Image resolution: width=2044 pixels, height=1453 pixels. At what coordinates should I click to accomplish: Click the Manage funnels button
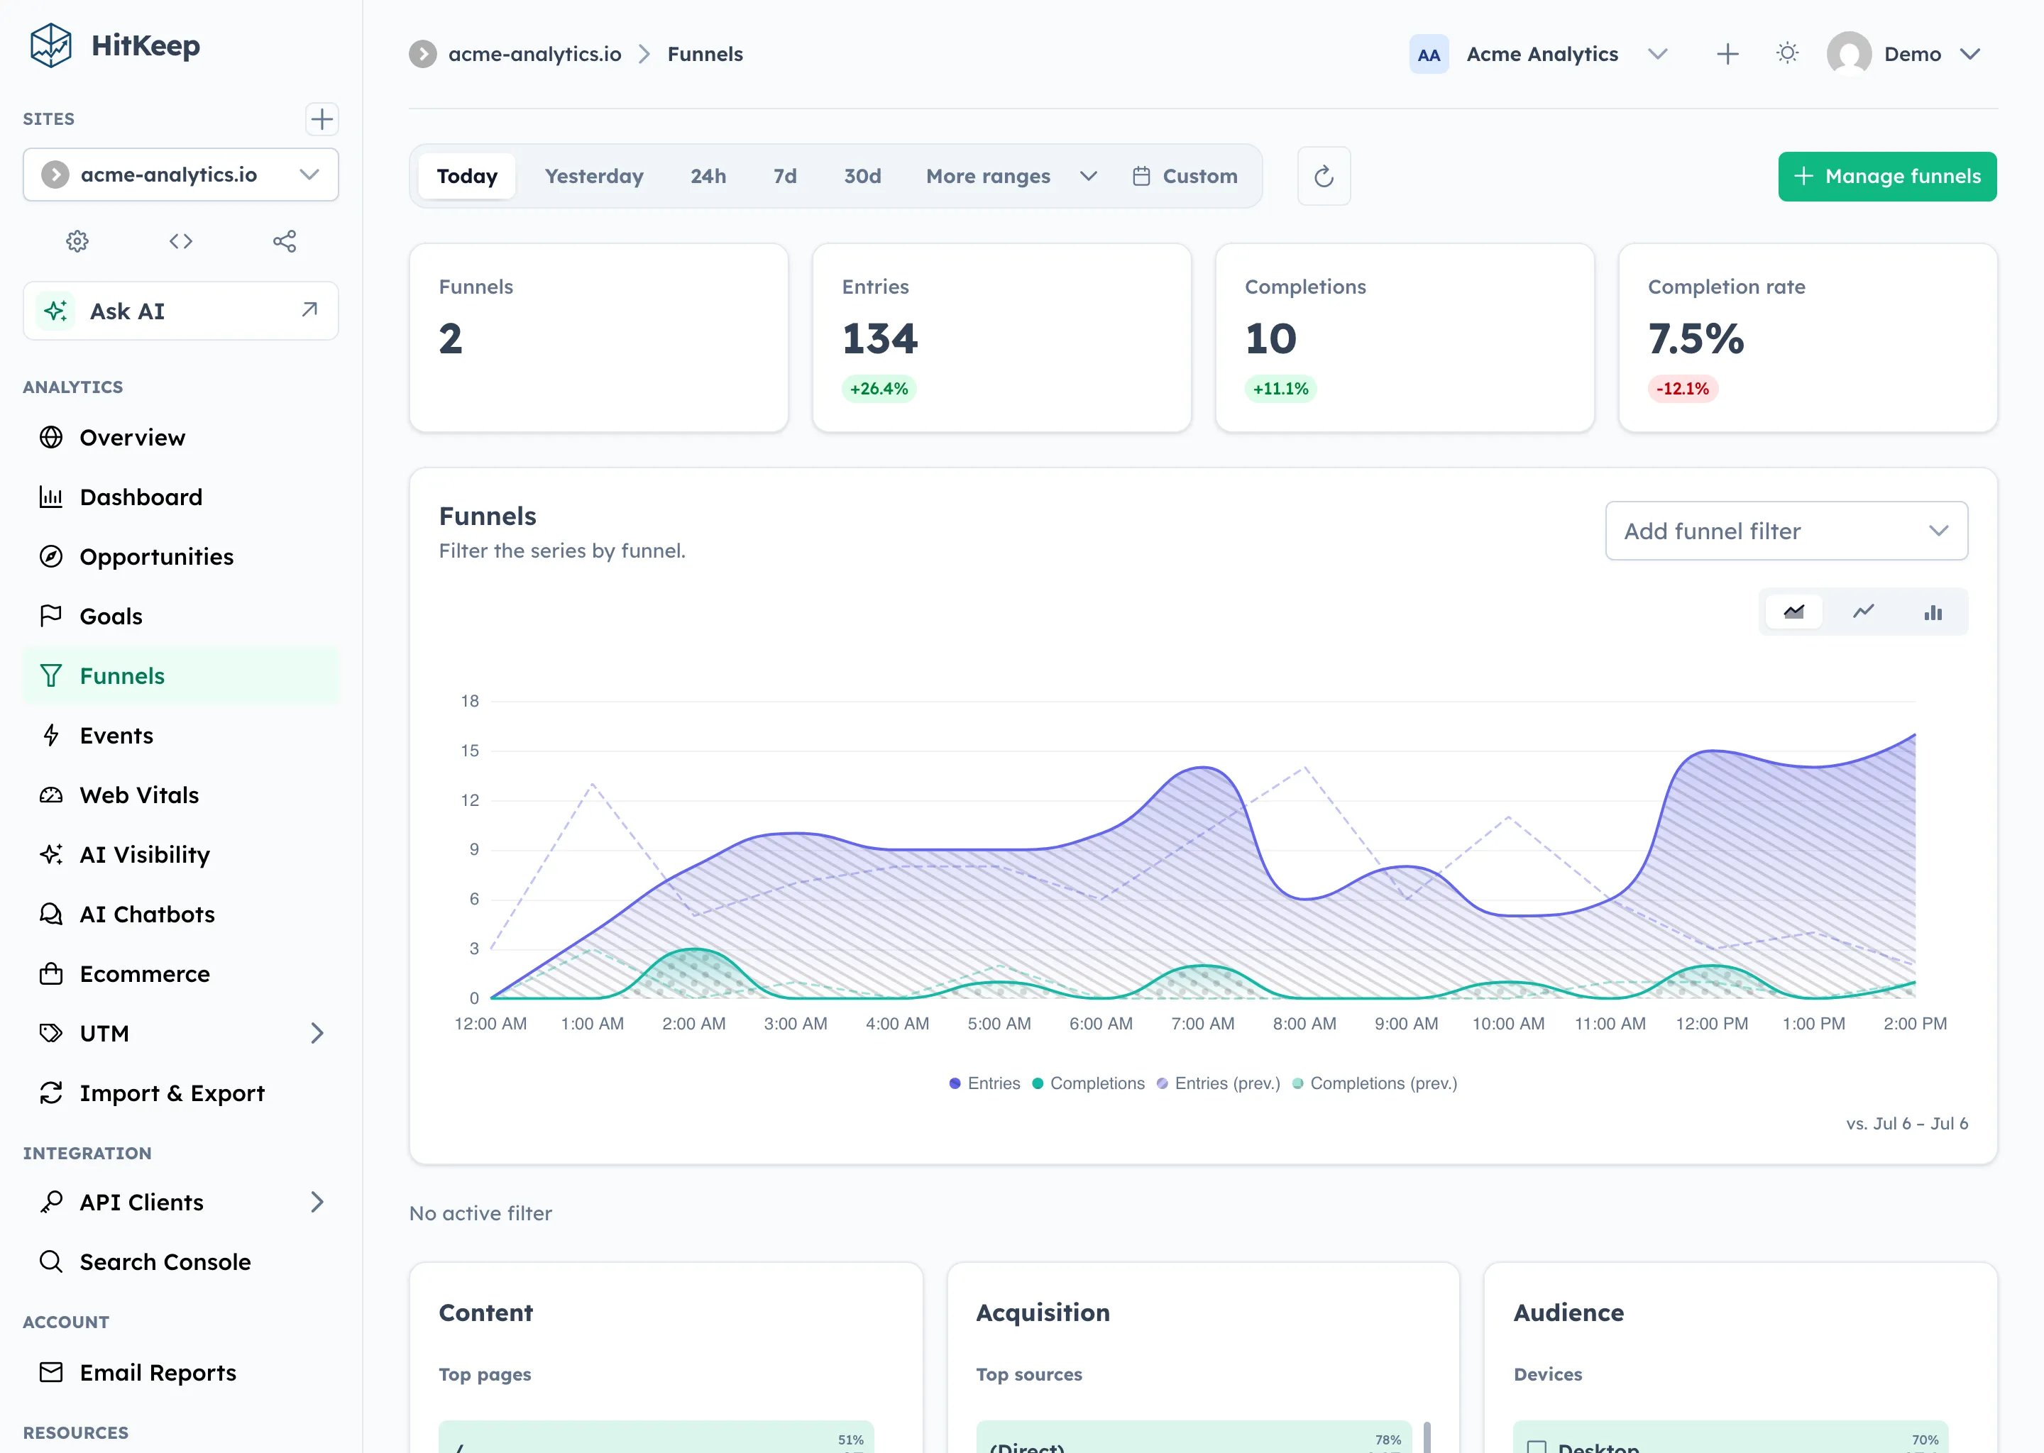[1886, 176]
